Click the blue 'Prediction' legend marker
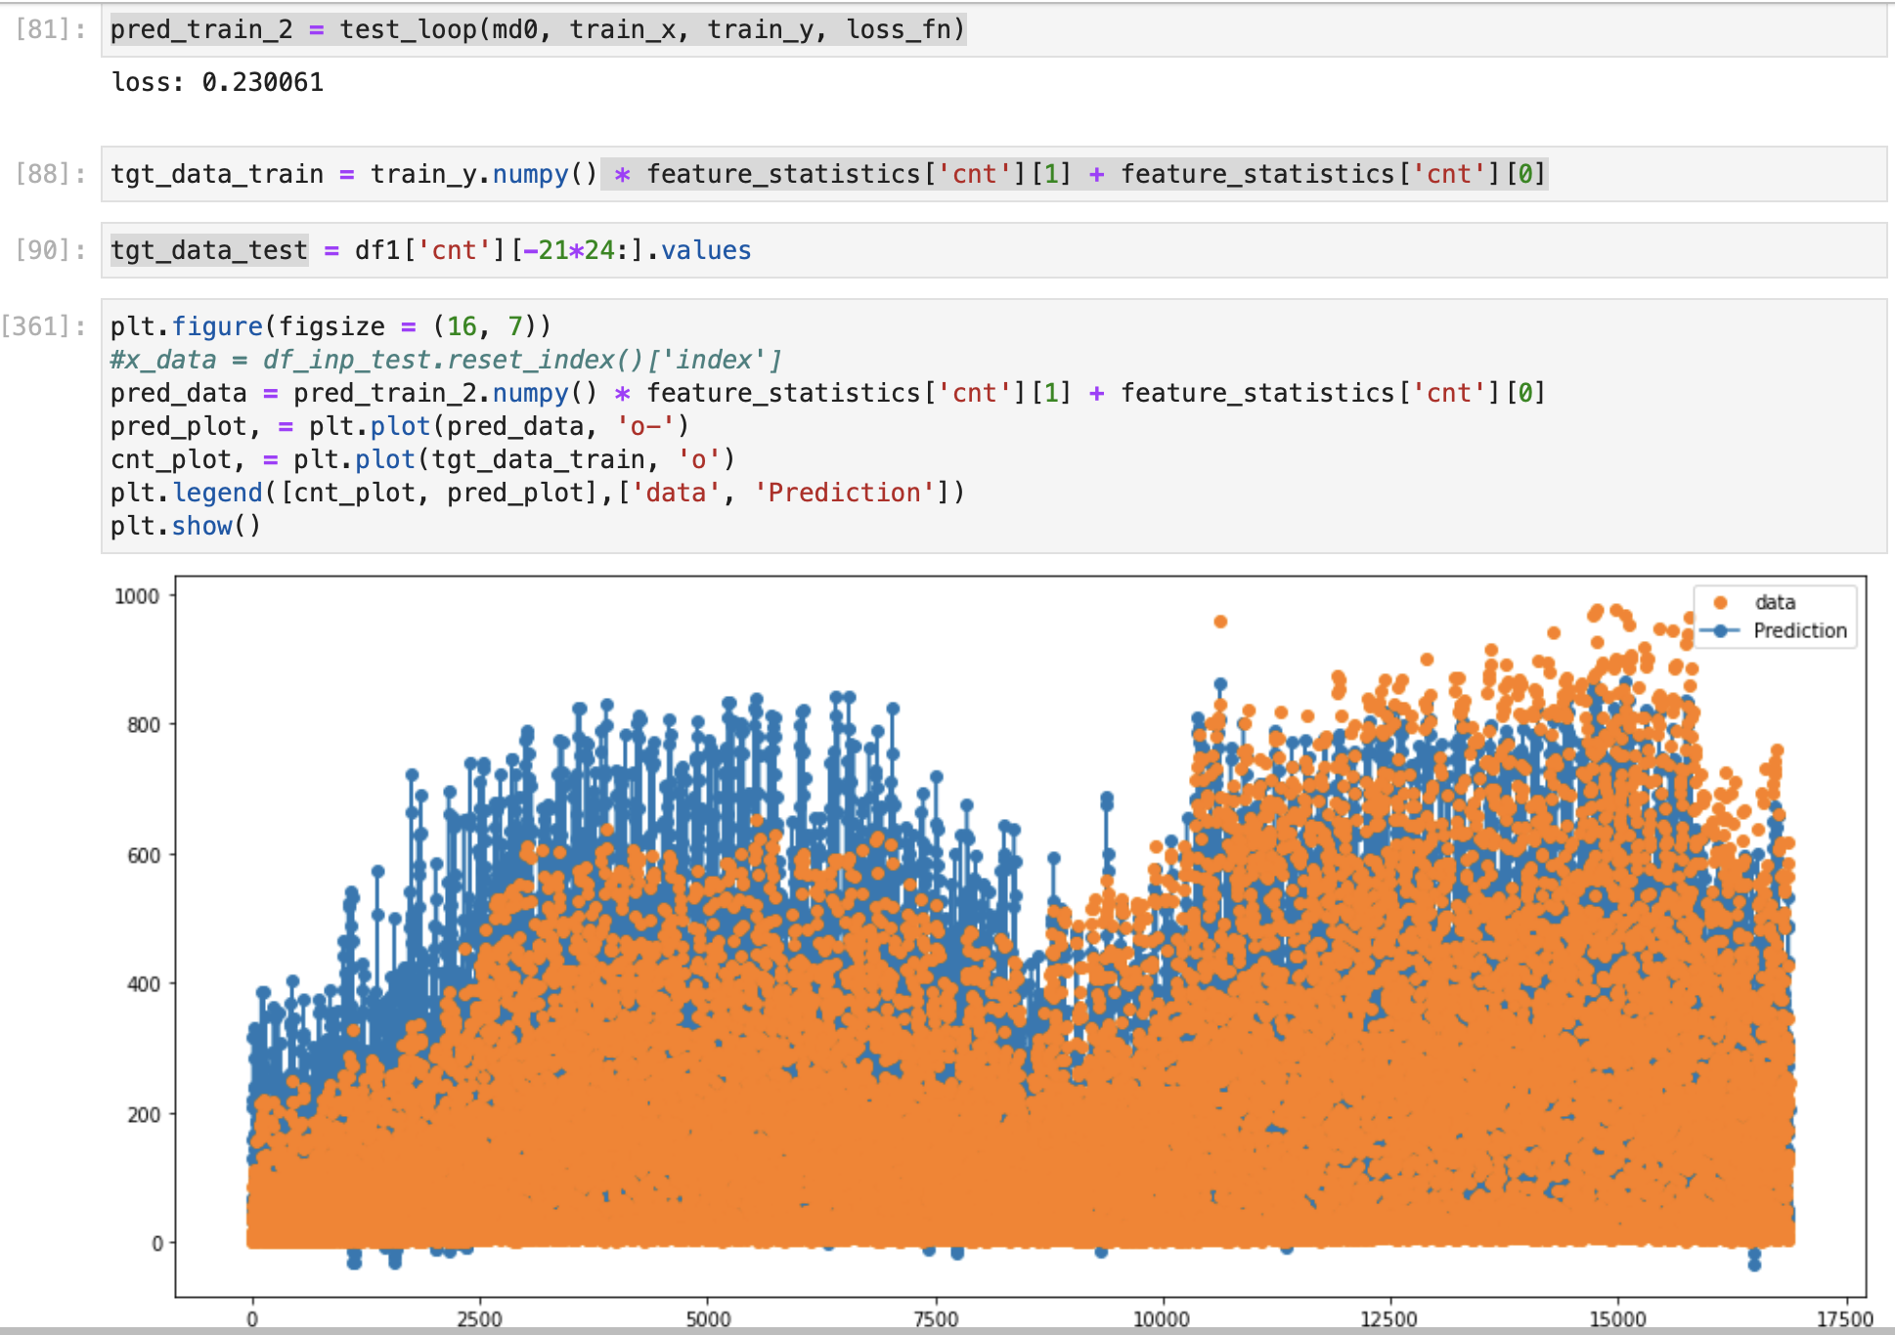 (1721, 631)
